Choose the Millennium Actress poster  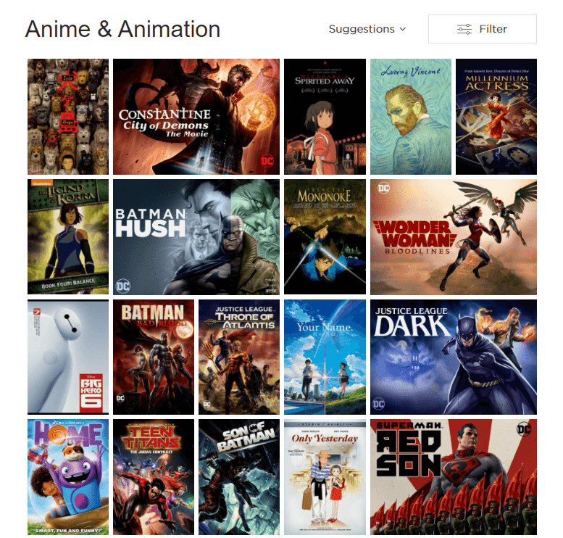[x=496, y=117]
